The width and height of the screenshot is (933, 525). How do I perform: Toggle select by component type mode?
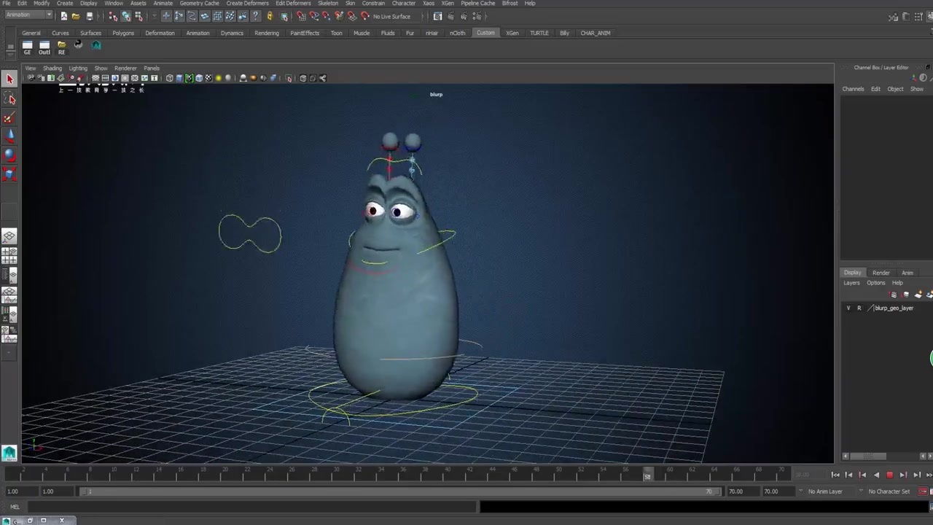point(138,16)
